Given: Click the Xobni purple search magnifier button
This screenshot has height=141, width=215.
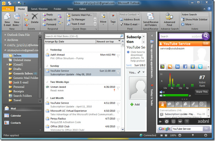Looking at the screenshot, I should [x=206, y=36].
